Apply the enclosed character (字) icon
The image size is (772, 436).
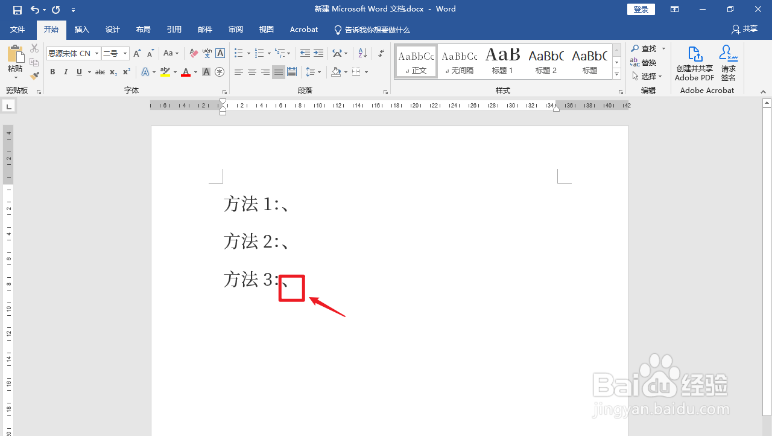(220, 72)
